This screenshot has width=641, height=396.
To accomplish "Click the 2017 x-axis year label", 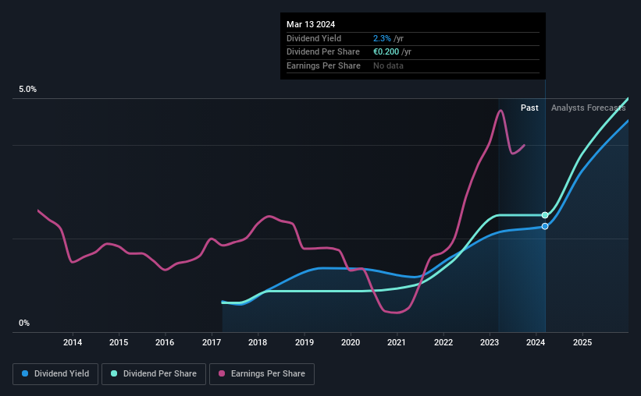I will 212,342.
